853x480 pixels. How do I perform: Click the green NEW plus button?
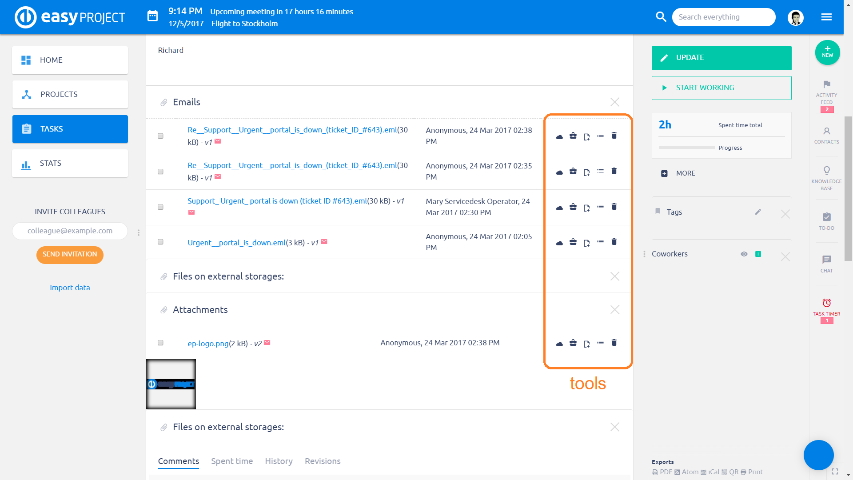click(827, 52)
